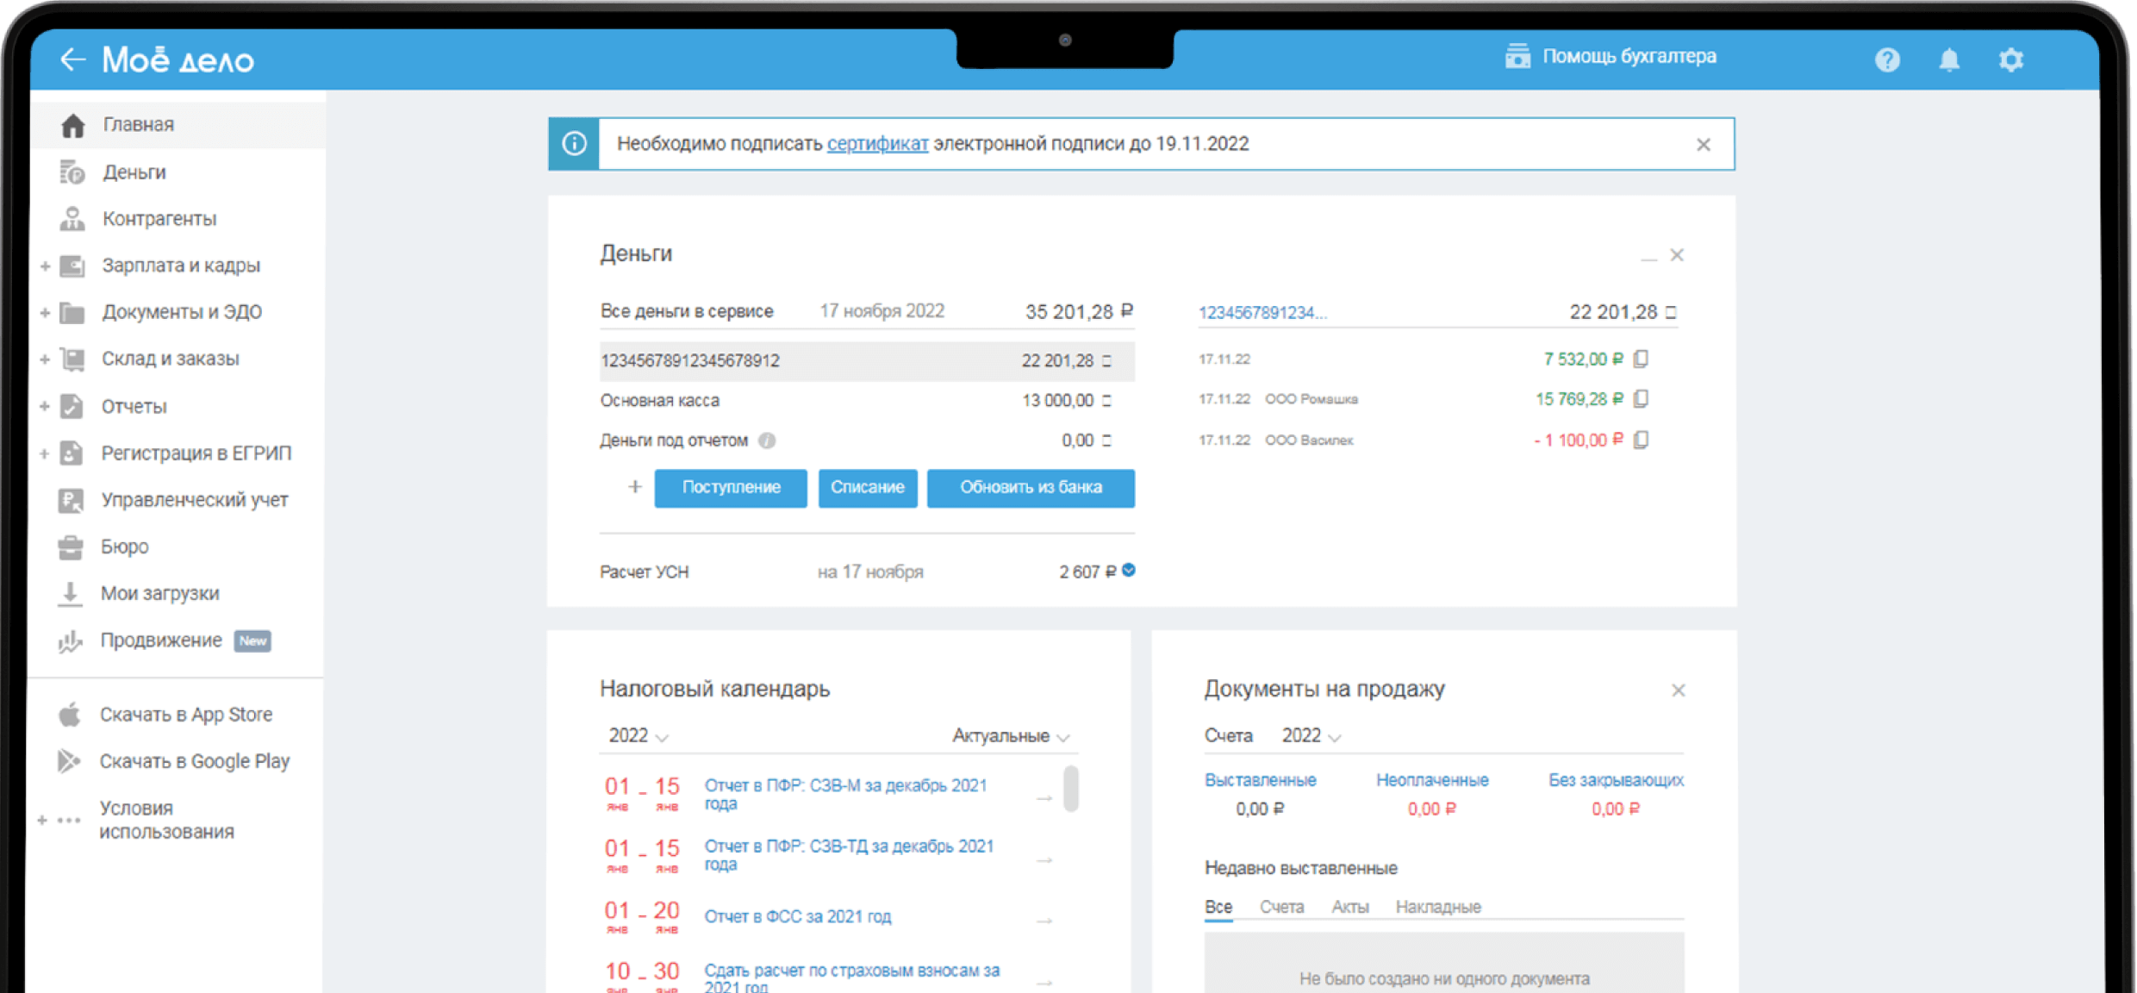Click the back arrow next to Моё дело
2137x993 pixels.
[x=72, y=59]
